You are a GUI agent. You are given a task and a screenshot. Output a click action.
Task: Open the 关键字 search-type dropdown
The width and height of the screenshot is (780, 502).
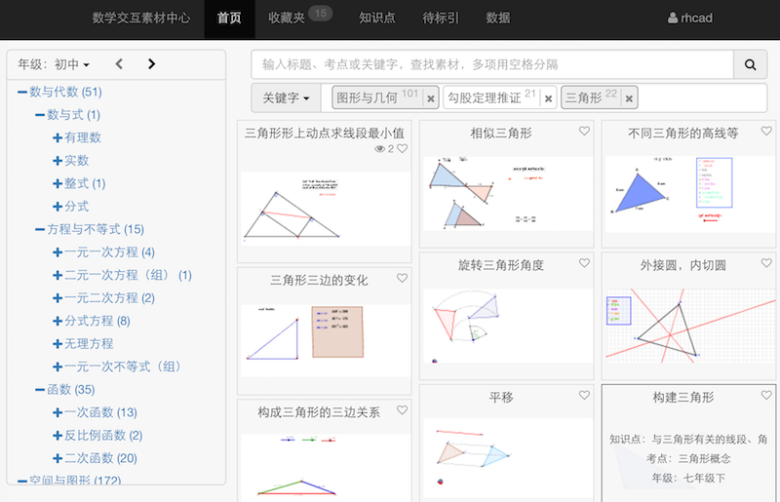[287, 98]
